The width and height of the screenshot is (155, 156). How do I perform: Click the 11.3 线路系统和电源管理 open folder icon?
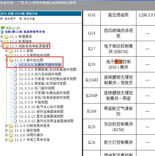coord(6,46)
